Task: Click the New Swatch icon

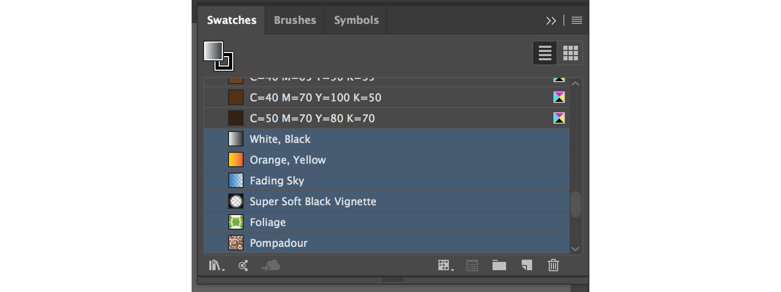Action: pyautogui.click(x=526, y=266)
